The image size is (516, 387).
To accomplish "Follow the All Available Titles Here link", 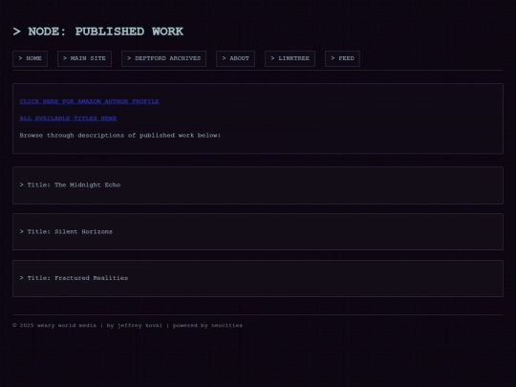I will pos(68,118).
